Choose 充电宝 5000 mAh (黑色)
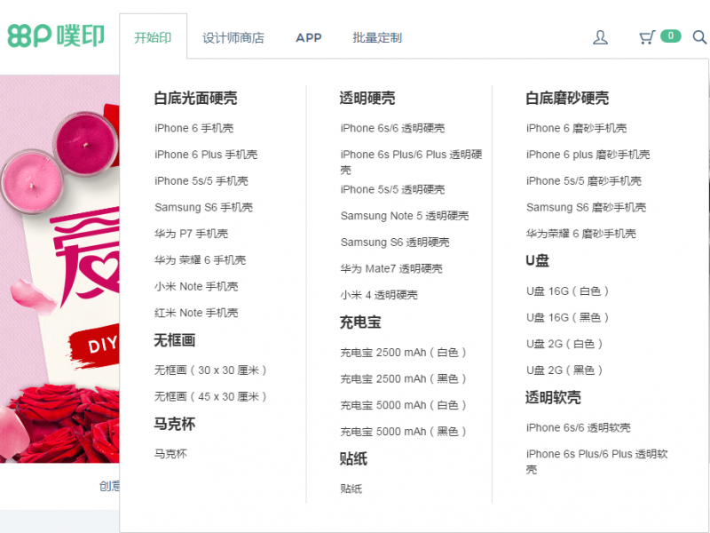 pyautogui.click(x=404, y=432)
